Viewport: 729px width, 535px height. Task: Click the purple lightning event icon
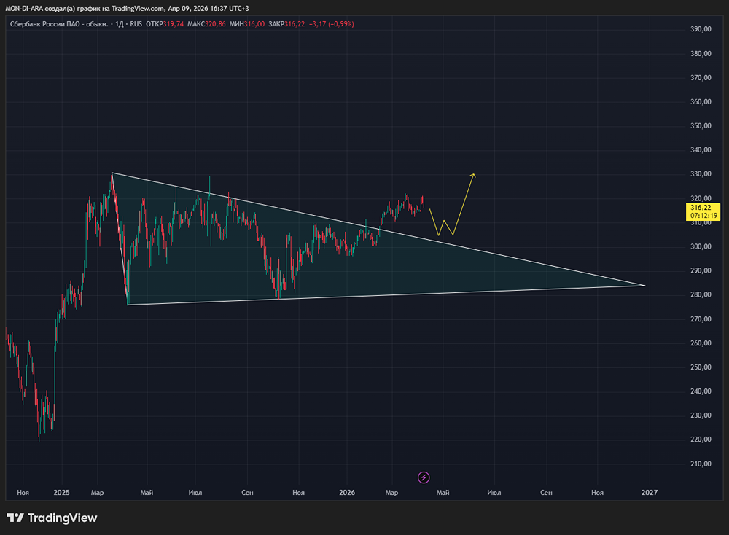[423, 477]
